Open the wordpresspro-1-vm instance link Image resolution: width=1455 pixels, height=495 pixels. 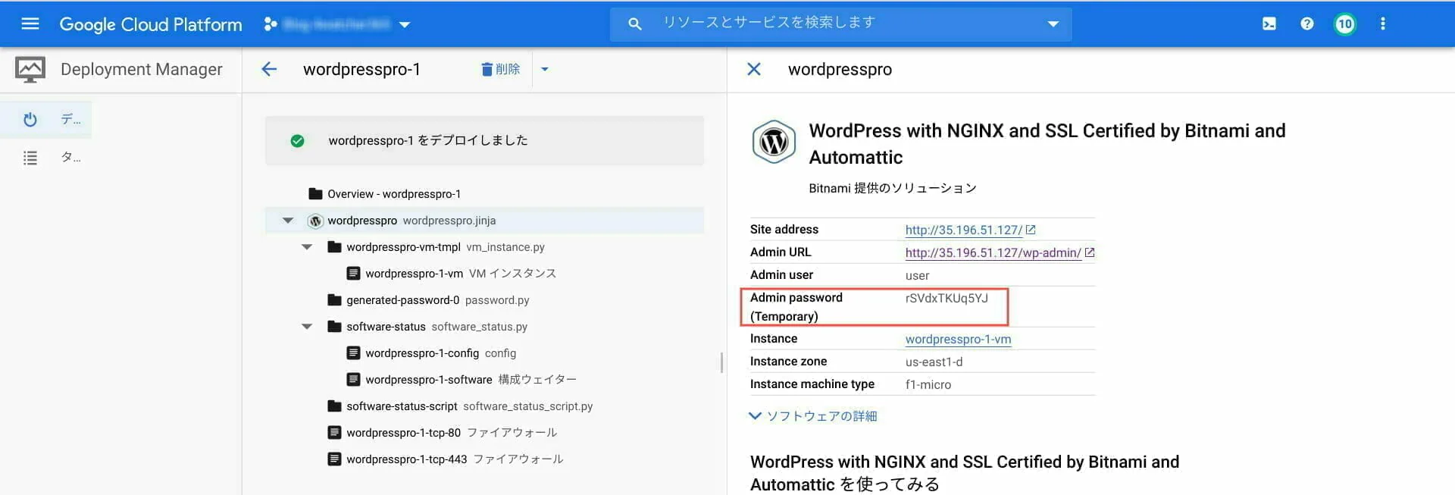(958, 340)
